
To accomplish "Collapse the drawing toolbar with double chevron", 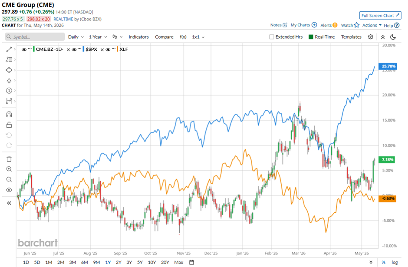I will [9, 203].
